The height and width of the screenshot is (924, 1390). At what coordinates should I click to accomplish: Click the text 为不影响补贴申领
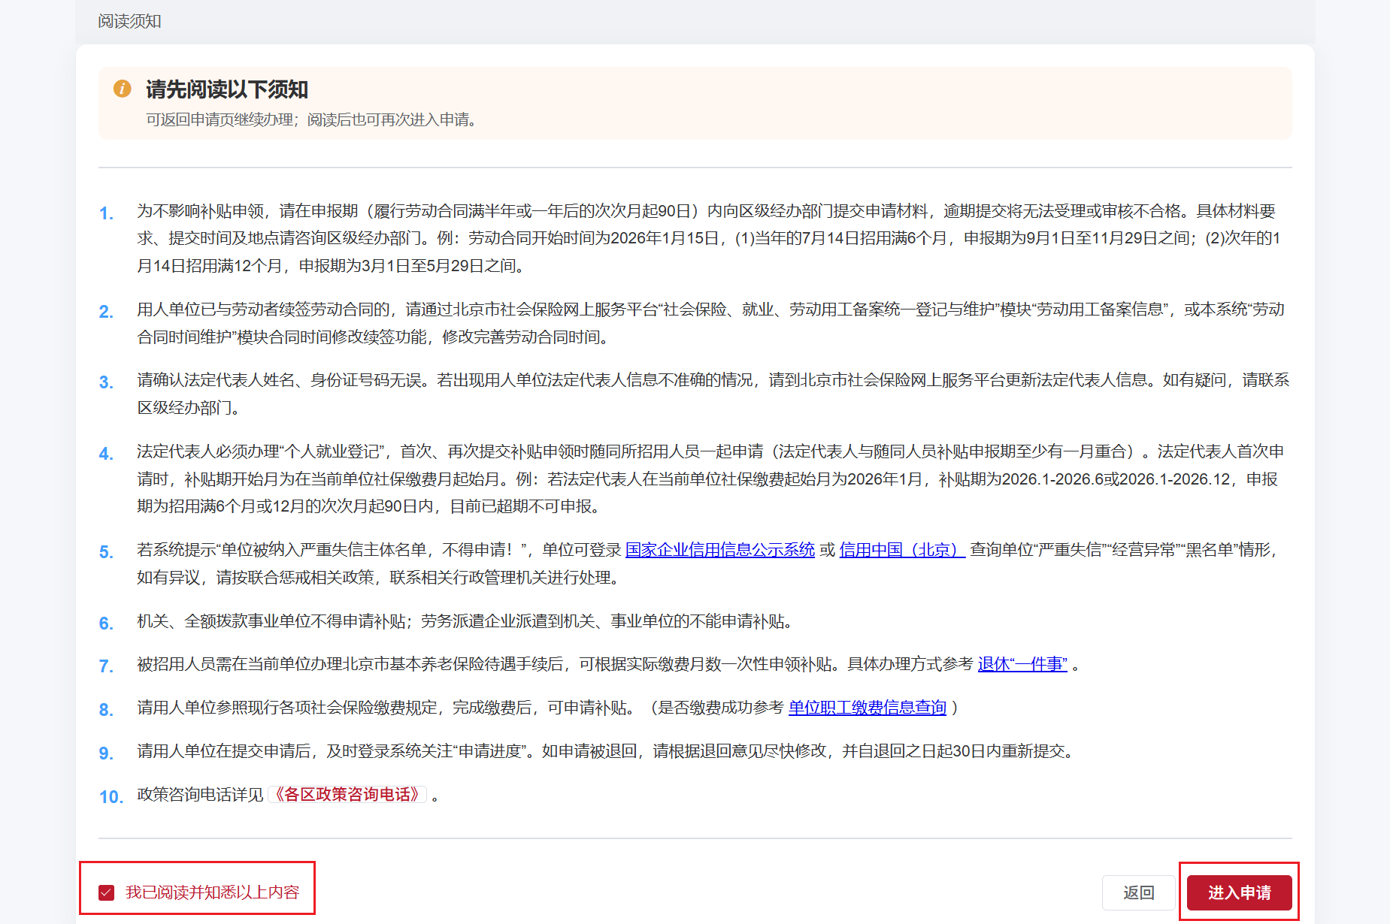coord(200,211)
